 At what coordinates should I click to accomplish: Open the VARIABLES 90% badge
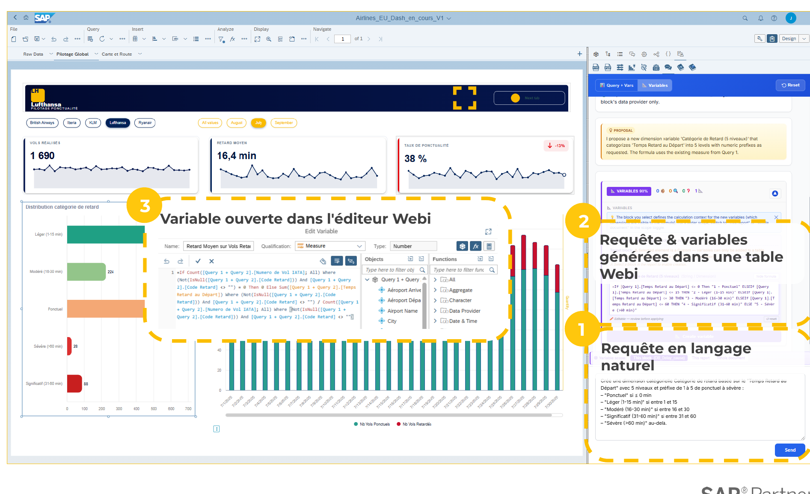click(629, 191)
